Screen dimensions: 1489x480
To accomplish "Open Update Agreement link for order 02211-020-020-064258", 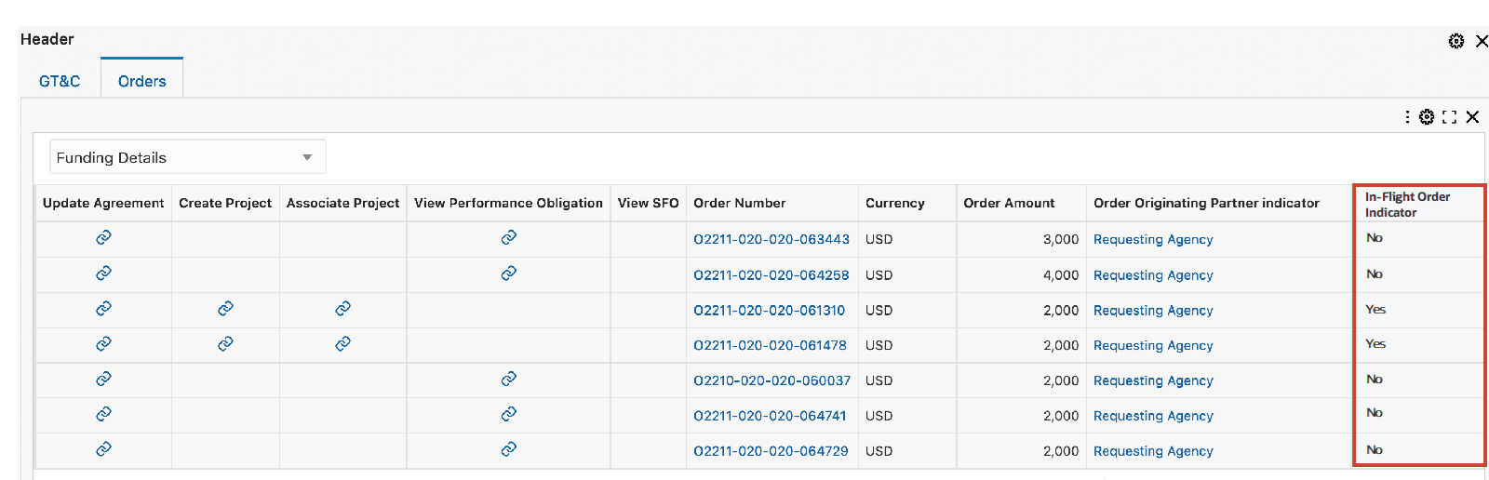I will (x=103, y=273).
